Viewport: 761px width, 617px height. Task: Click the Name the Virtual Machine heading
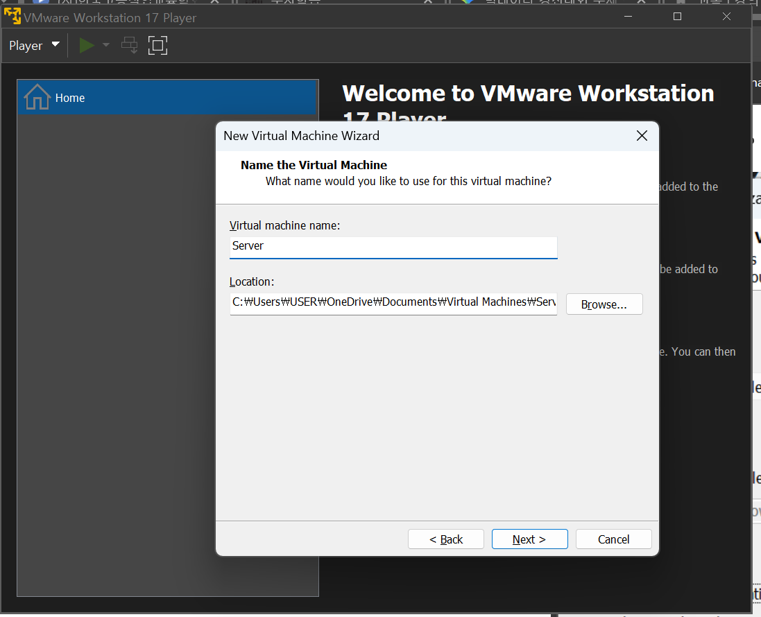(x=314, y=165)
